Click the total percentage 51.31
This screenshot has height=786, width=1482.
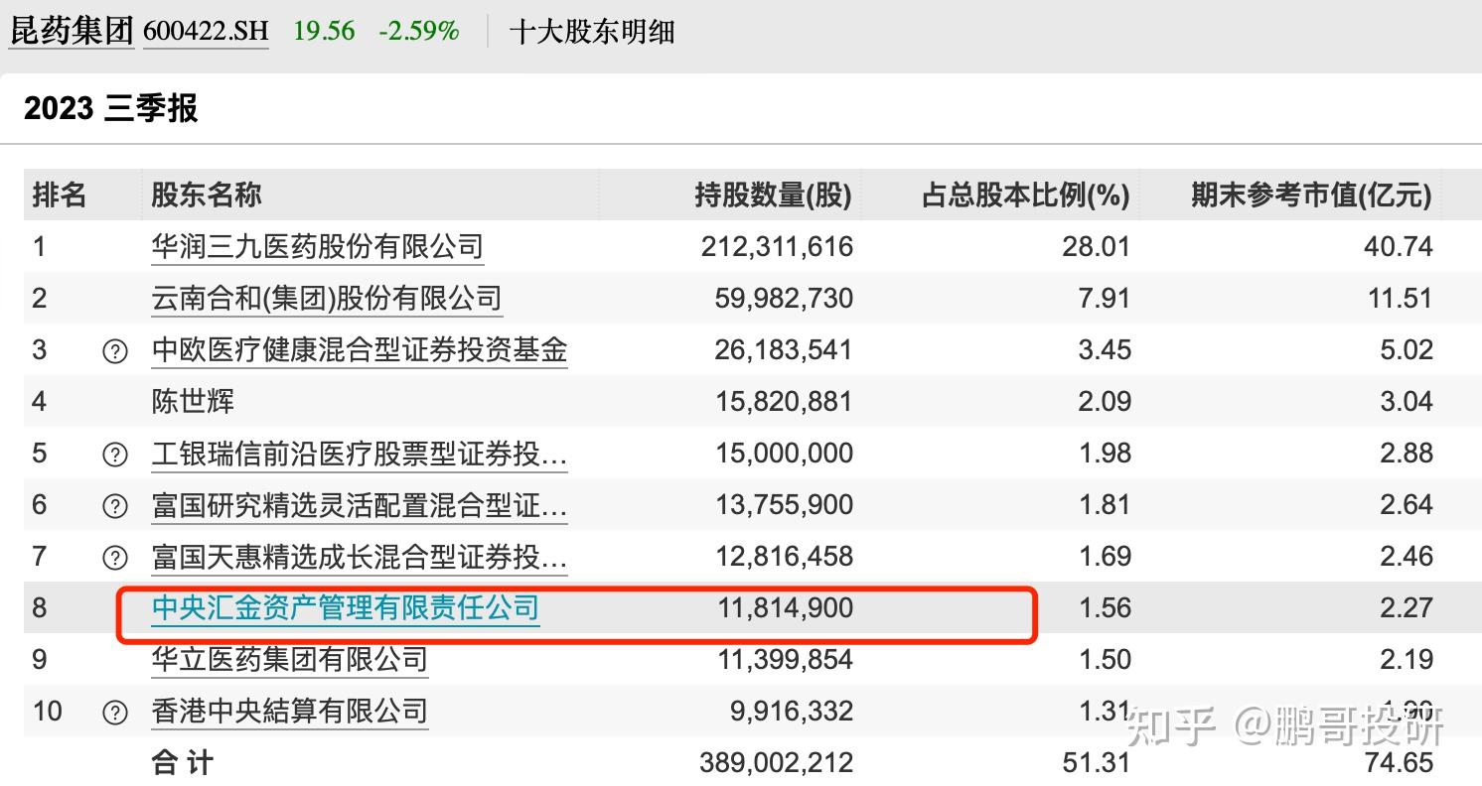1097,762
